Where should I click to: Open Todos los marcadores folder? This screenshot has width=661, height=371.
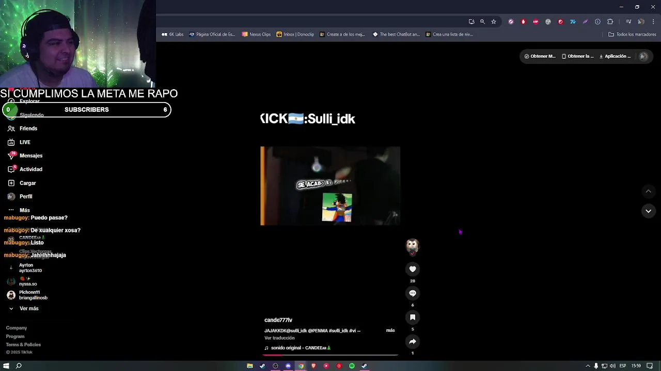[x=632, y=35]
